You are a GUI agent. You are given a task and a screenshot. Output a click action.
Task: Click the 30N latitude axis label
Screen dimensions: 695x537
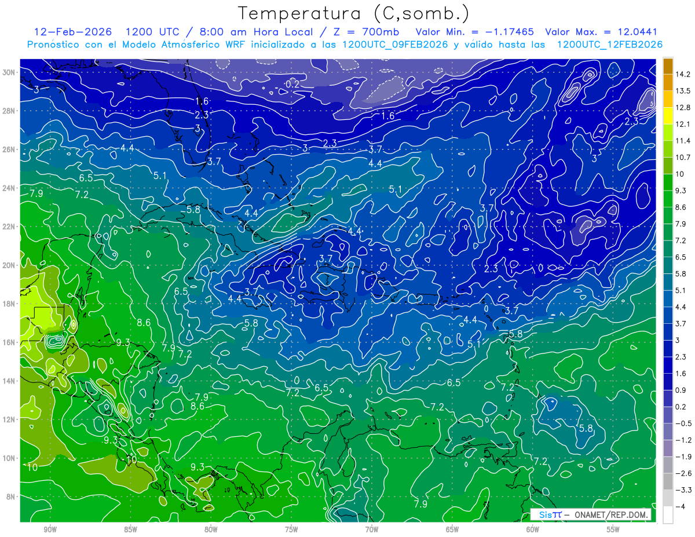(10, 72)
